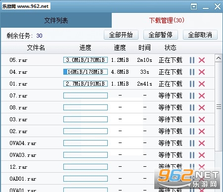Switch to the 文件列表 tab

click(x=56, y=20)
